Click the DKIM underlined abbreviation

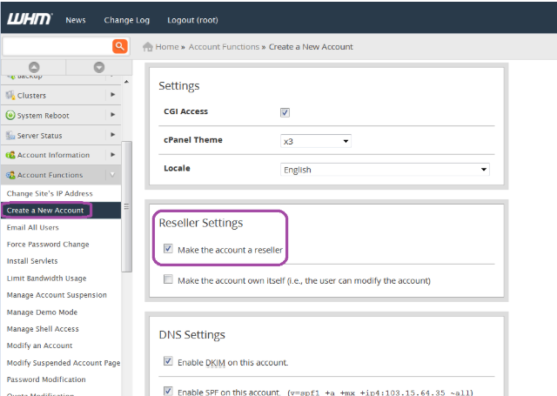(x=215, y=363)
